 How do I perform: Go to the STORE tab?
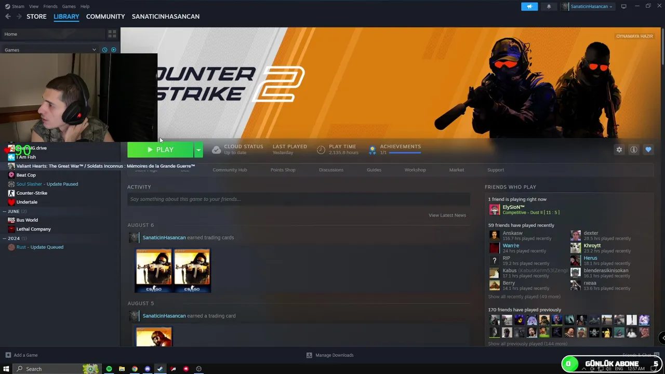click(x=36, y=17)
